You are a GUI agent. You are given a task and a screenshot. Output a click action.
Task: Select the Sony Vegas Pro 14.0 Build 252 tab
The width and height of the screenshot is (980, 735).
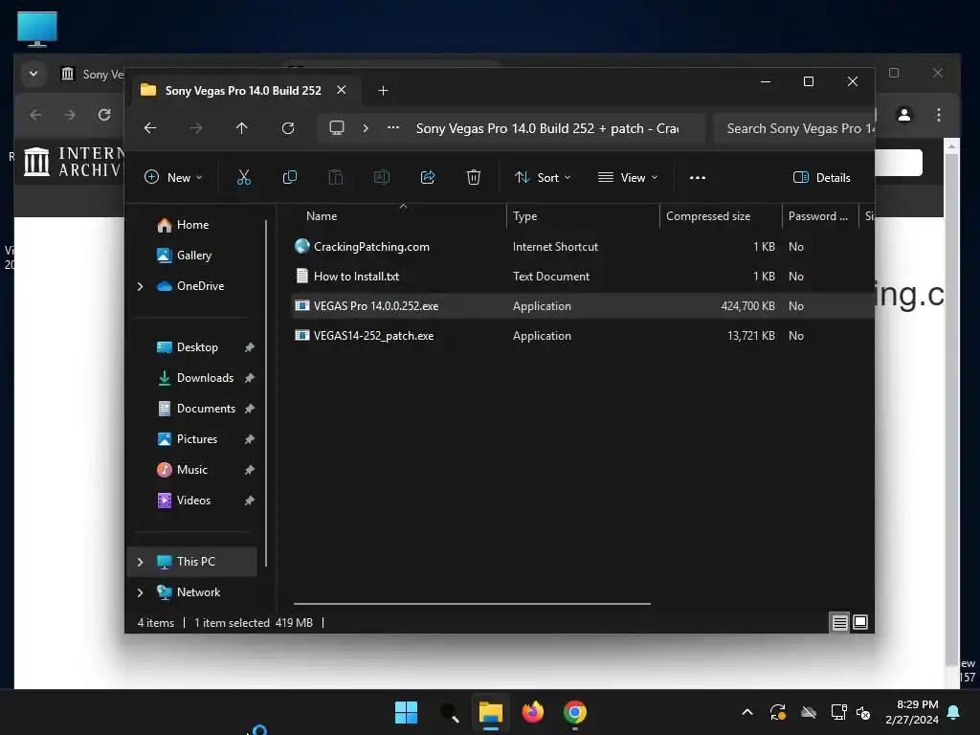(242, 91)
